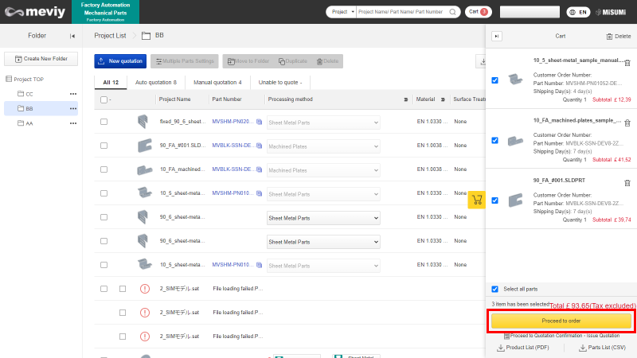Toggle Select all parts checkbox

coord(495,289)
